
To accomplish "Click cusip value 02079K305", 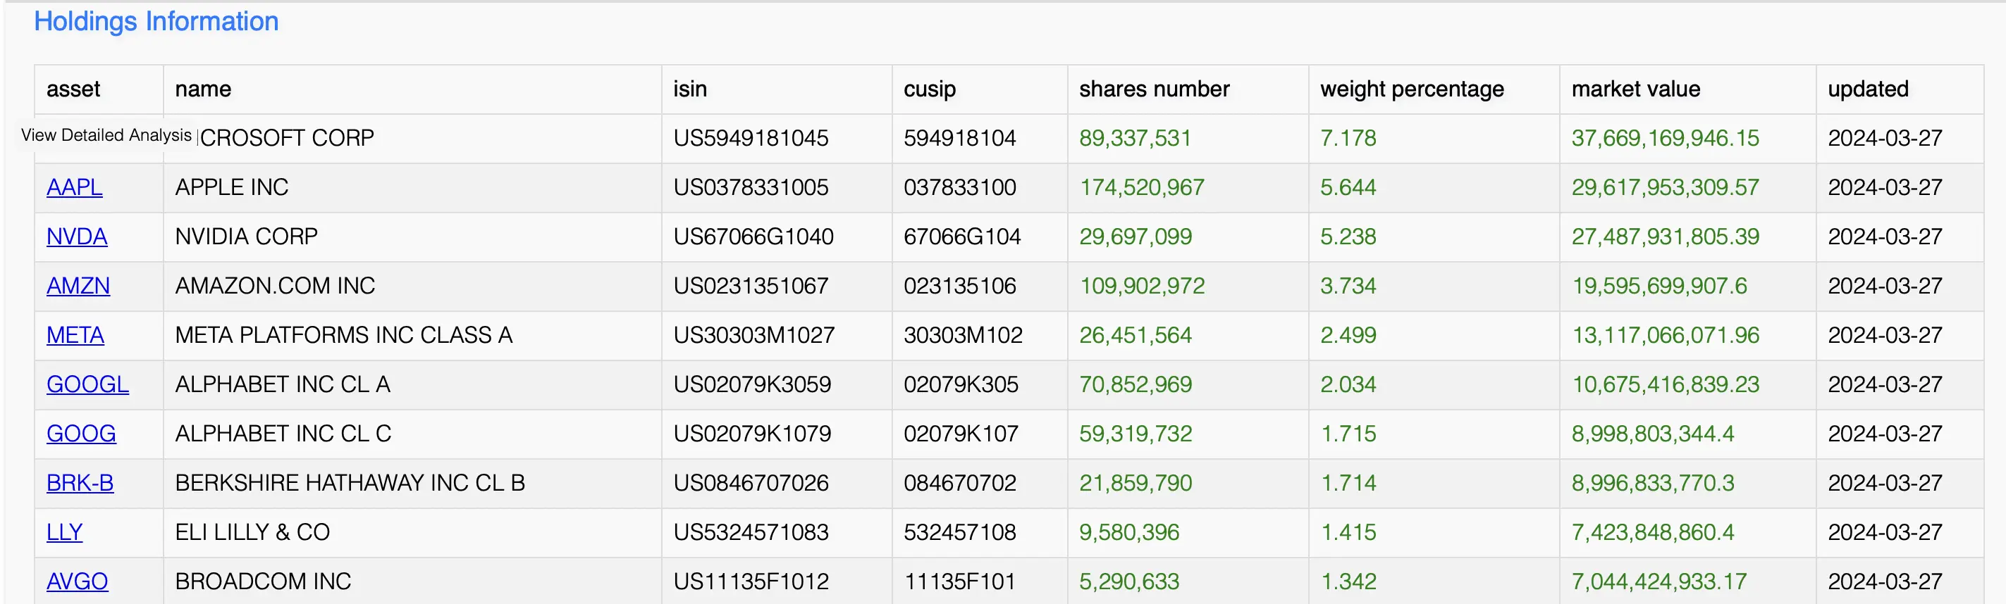I will point(961,384).
